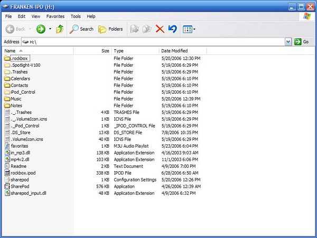The width and height of the screenshot is (317, 238).
Task: Select the rockbox.ipod file icon
Action: [x=7, y=173]
